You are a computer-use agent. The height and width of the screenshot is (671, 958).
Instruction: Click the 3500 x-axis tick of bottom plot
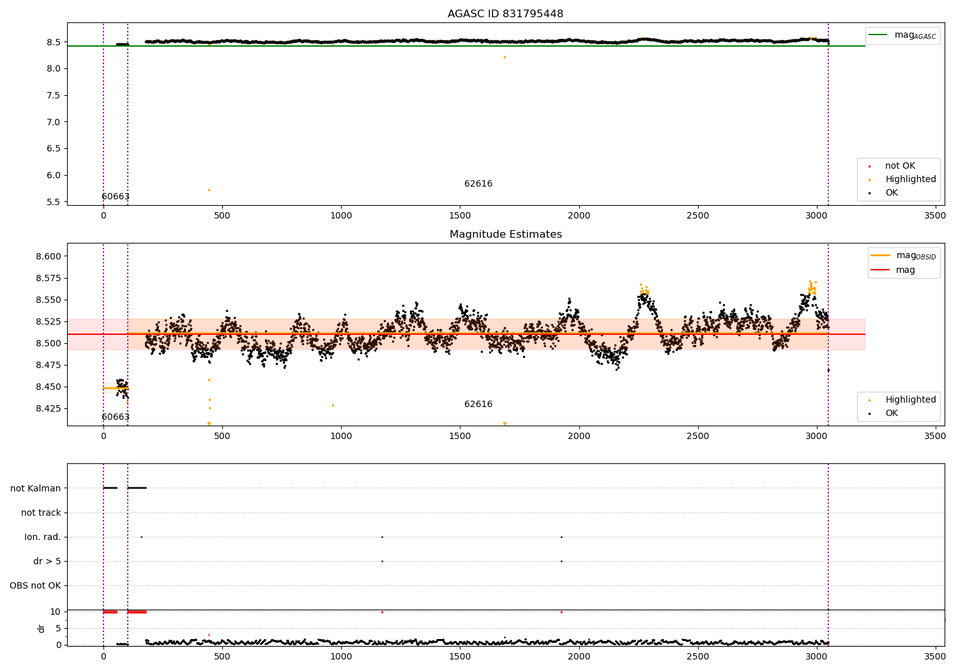pyautogui.click(x=935, y=656)
